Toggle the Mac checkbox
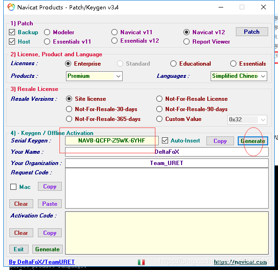Screen dimensions: 278x270 click(x=13, y=187)
